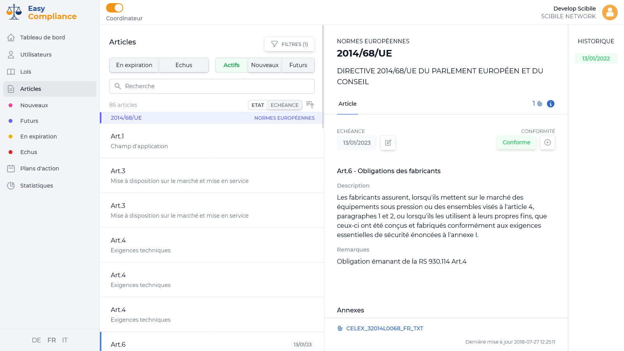
Task: Open the FILTRES dropdown
Action: tap(289, 44)
